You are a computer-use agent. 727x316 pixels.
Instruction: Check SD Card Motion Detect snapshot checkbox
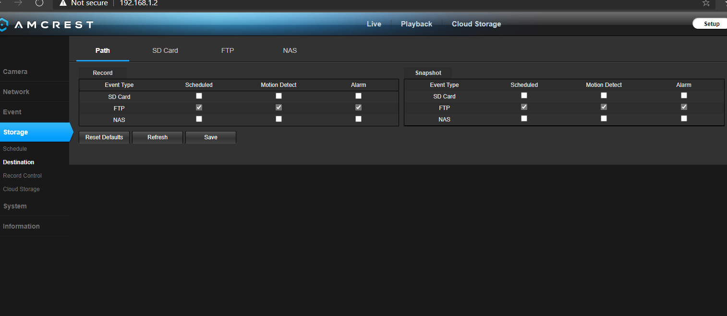click(604, 96)
